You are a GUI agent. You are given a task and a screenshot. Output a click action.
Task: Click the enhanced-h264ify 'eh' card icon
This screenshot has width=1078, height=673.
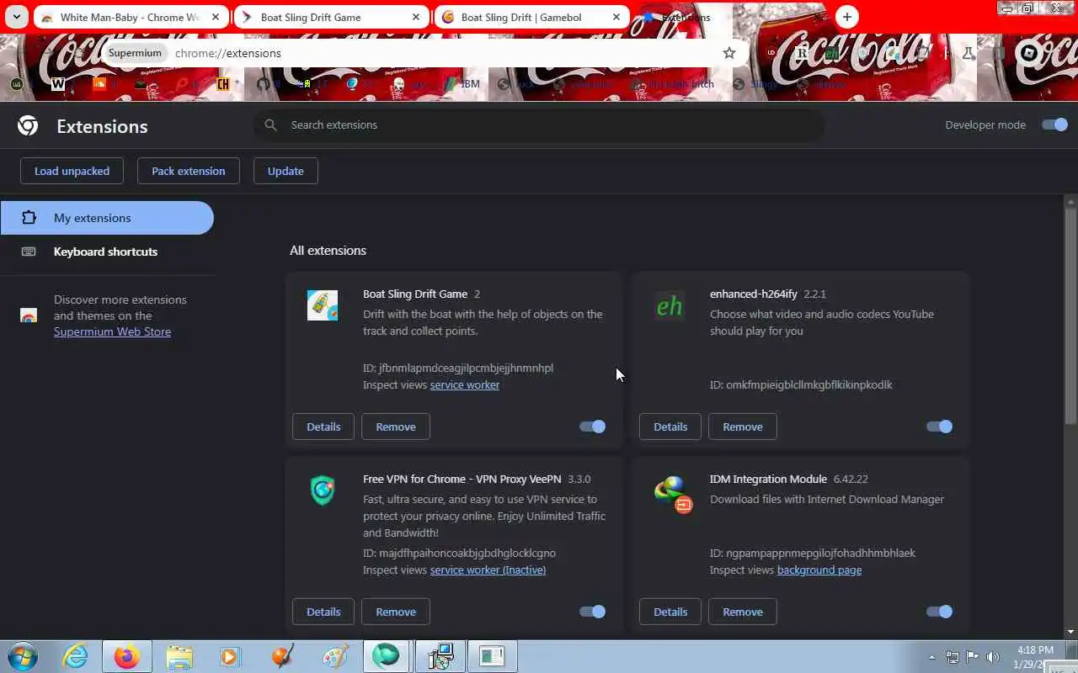pyautogui.click(x=670, y=305)
